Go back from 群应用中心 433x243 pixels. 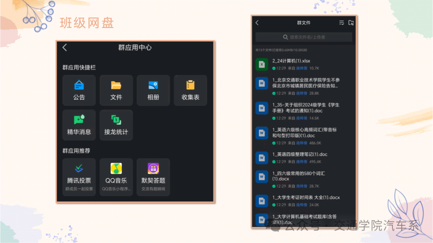(65, 48)
